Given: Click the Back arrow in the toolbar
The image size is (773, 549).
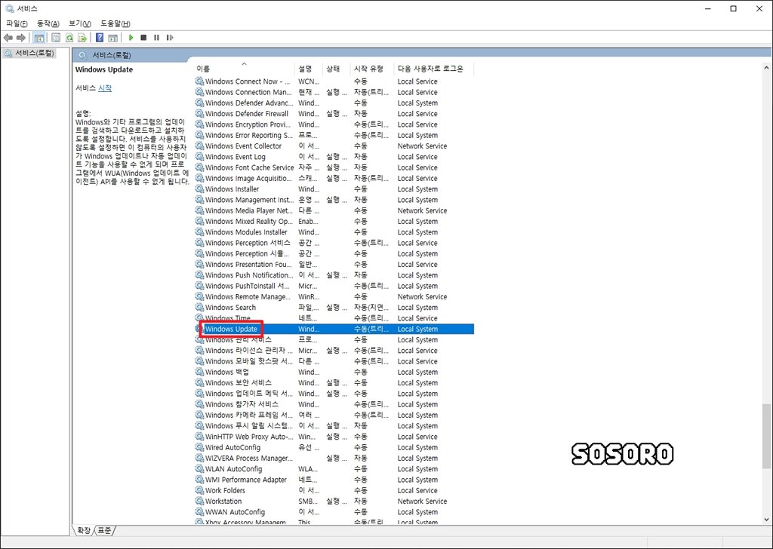Looking at the screenshot, I should [x=8, y=38].
